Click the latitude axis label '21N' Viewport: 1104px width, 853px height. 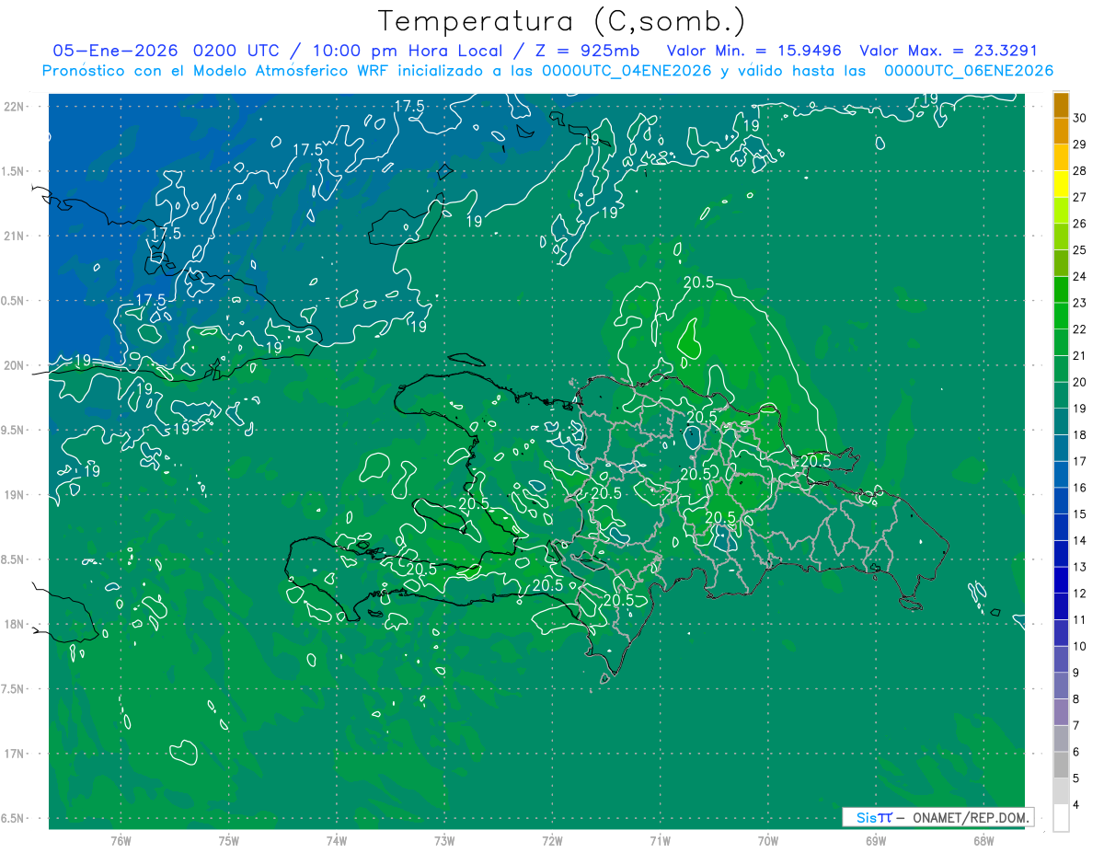[15, 236]
